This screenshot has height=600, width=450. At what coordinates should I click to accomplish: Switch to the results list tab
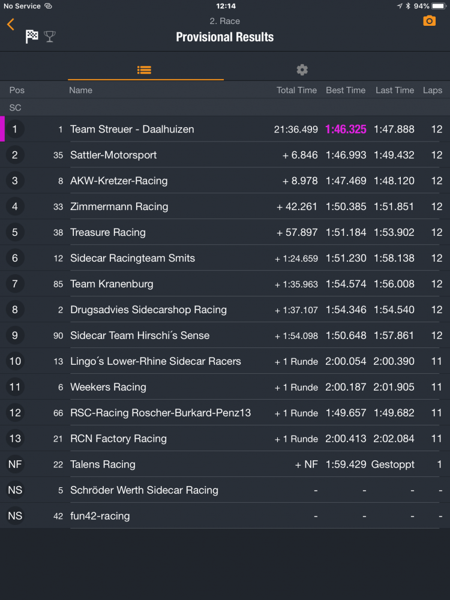pyautogui.click(x=144, y=70)
